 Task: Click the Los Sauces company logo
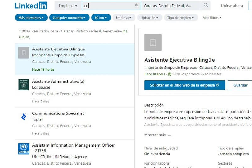coord(24,85)
